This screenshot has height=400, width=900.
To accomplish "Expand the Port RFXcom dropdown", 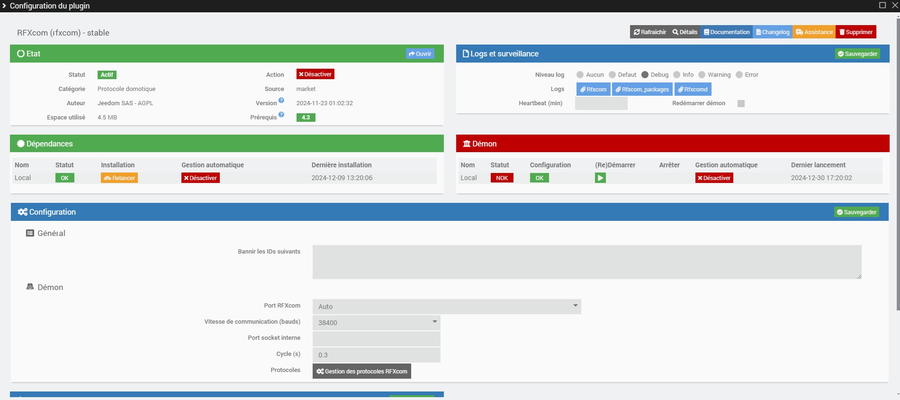I will pyautogui.click(x=446, y=307).
